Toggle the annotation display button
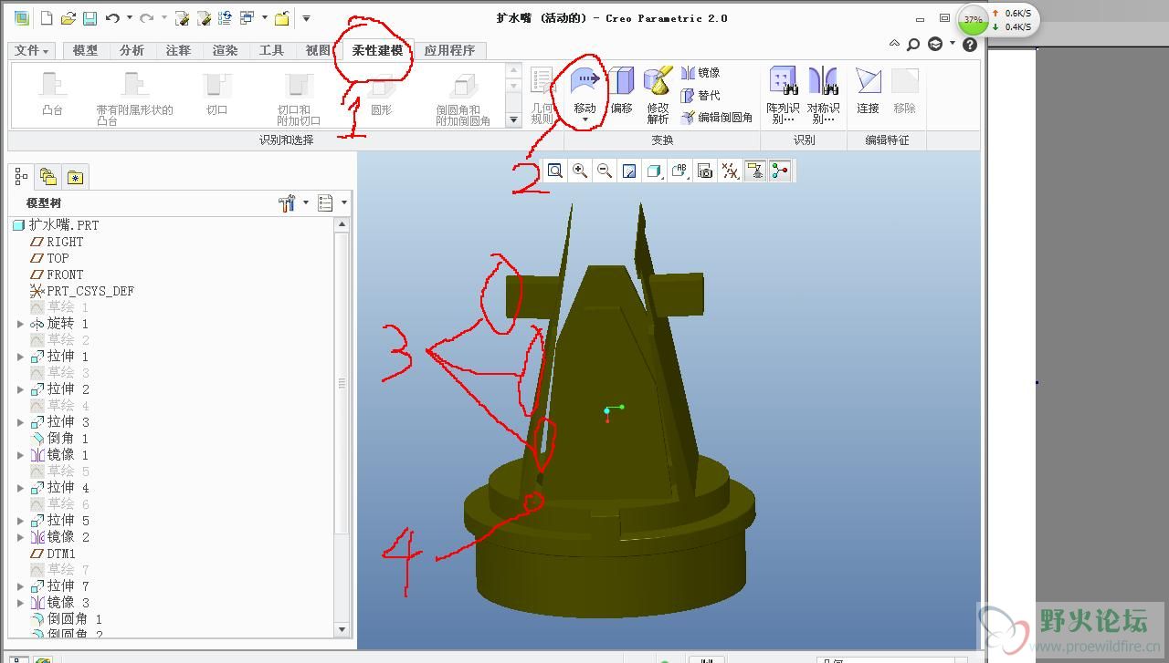The image size is (1169, 663). pyautogui.click(x=754, y=171)
